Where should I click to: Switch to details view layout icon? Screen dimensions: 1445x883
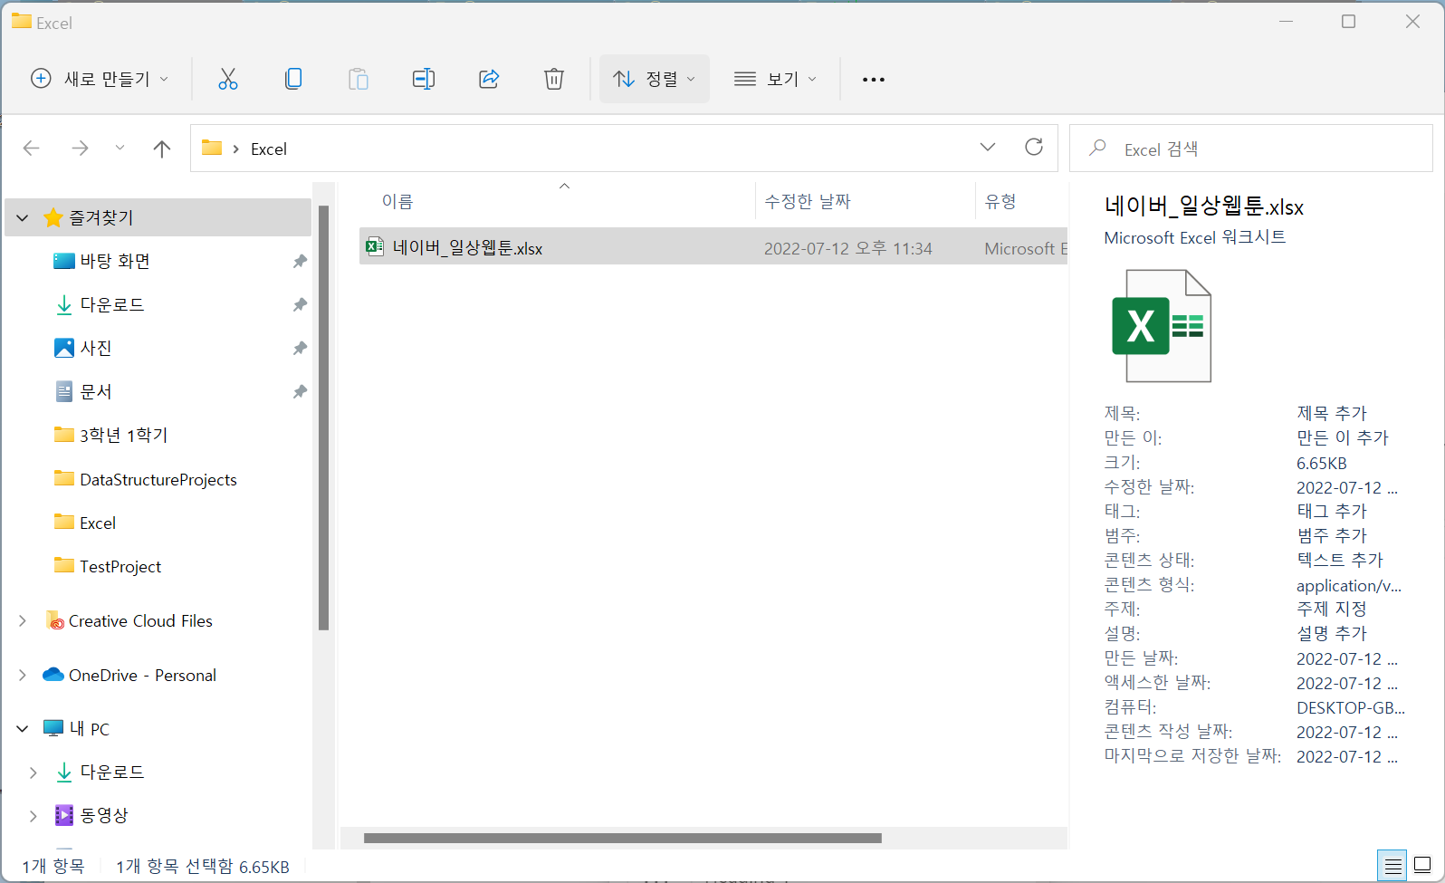point(1392,865)
